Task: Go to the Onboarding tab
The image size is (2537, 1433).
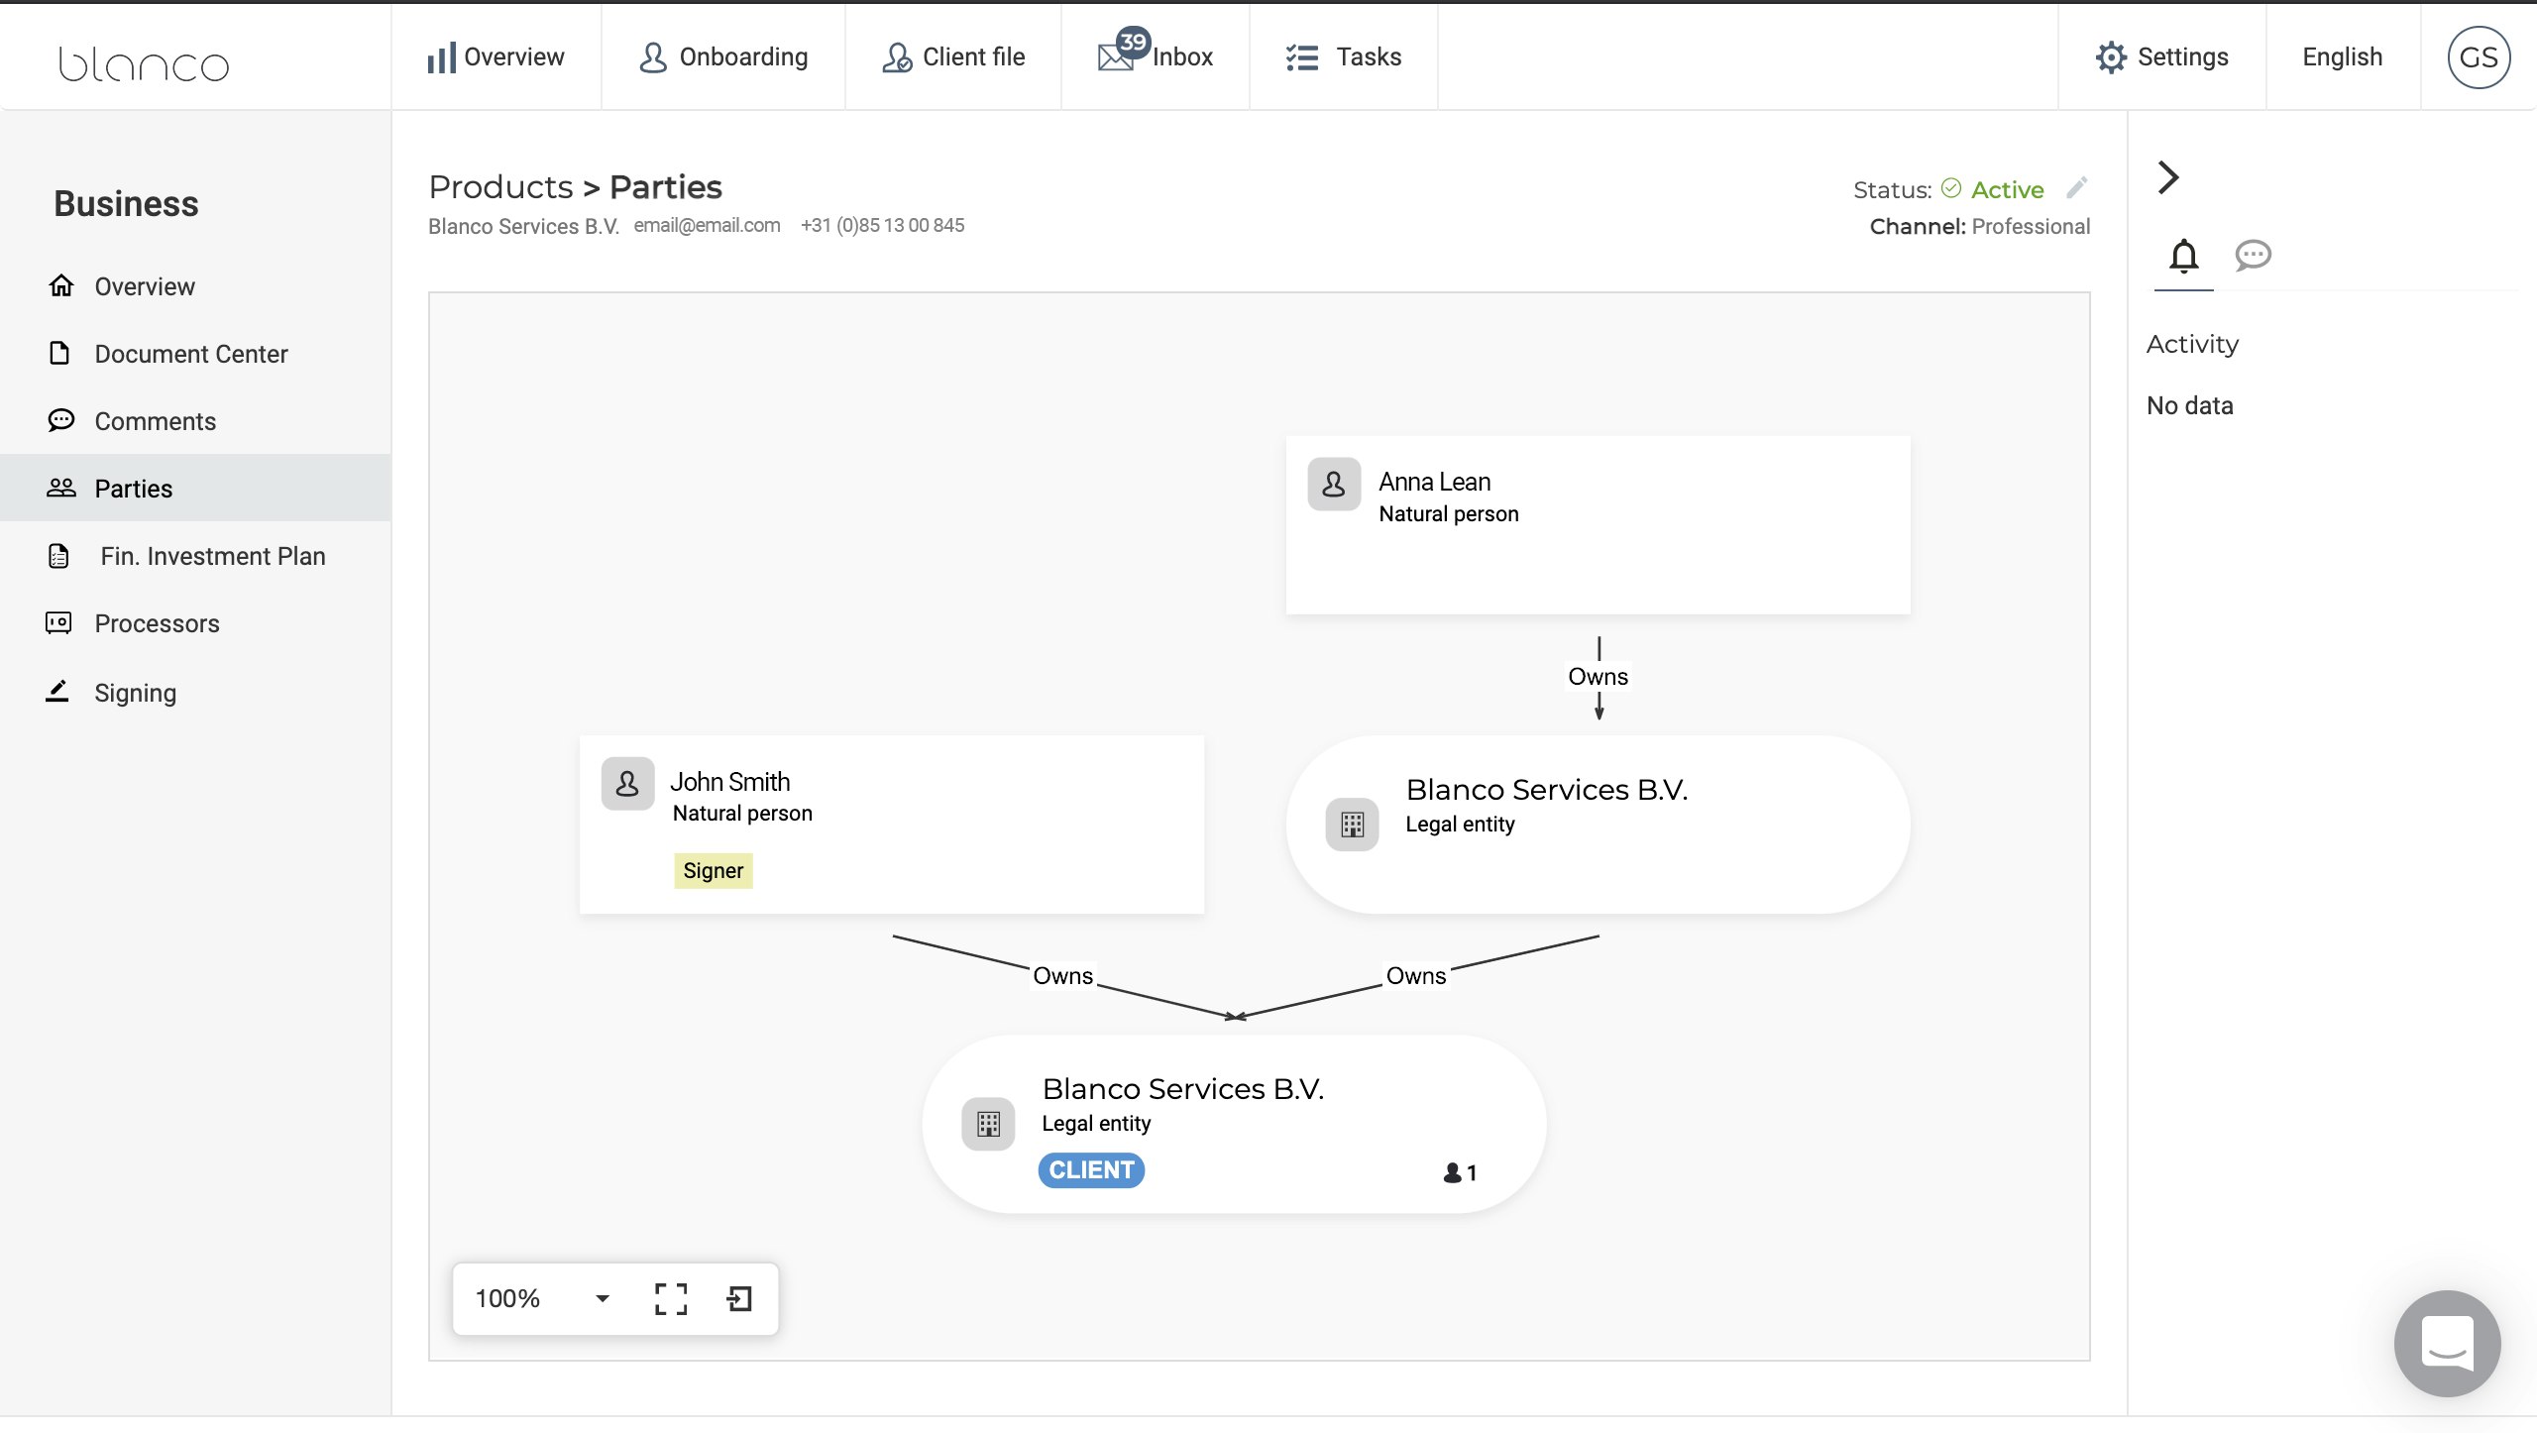Action: point(723,57)
